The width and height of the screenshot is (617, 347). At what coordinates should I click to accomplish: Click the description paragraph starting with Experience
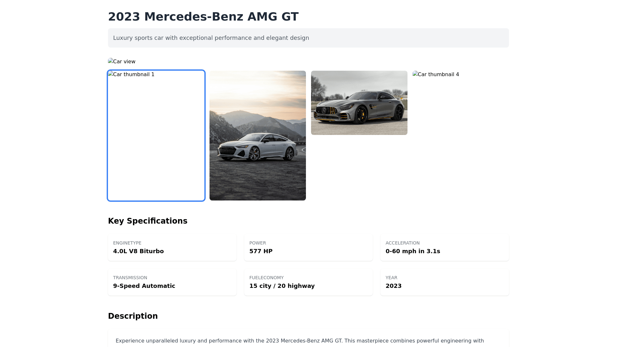(300, 341)
